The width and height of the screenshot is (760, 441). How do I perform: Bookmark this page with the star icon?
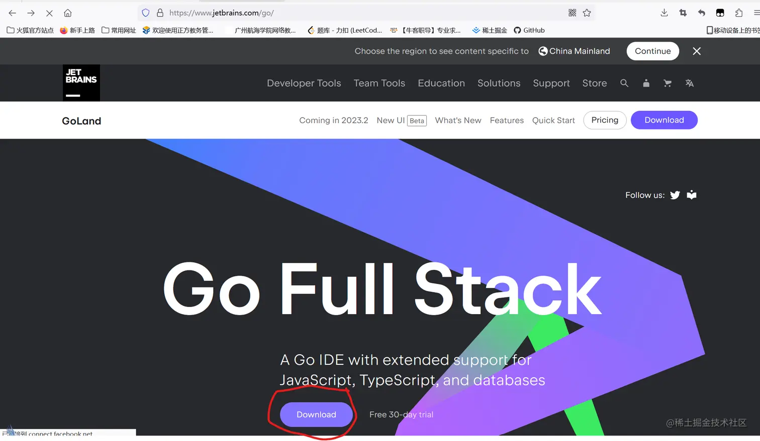coord(587,13)
